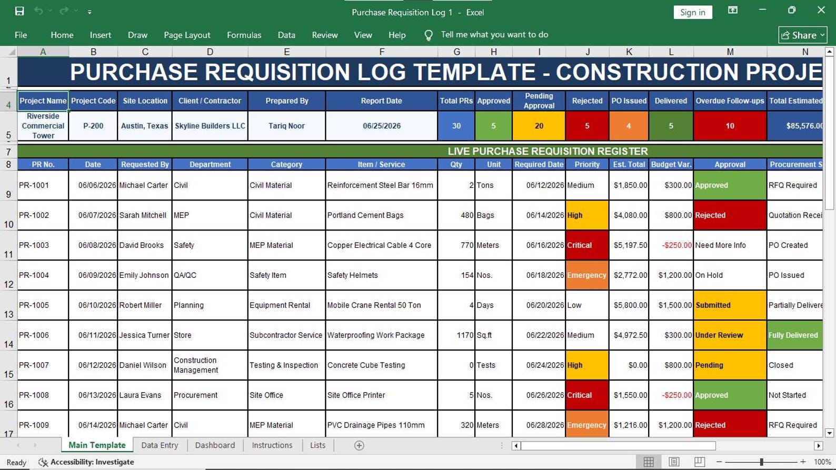Open the Insert ribbon tab
The height and width of the screenshot is (470, 836).
click(101, 35)
